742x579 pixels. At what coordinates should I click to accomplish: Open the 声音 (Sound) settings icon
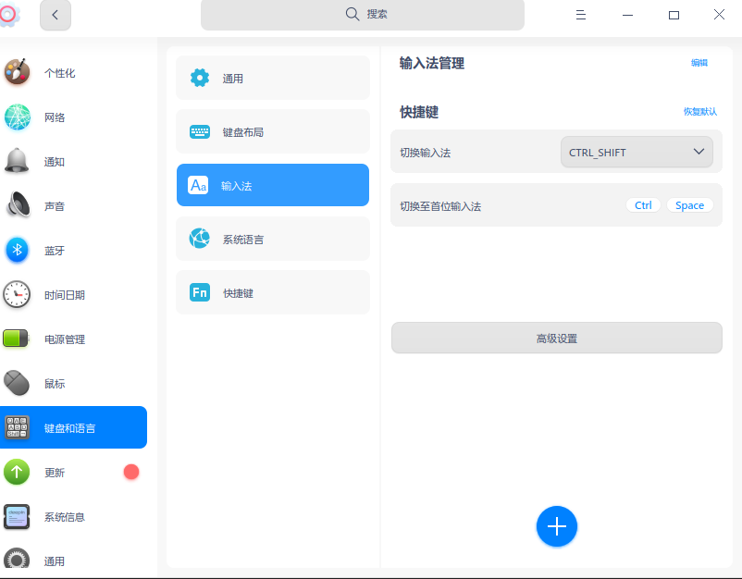[x=17, y=205]
